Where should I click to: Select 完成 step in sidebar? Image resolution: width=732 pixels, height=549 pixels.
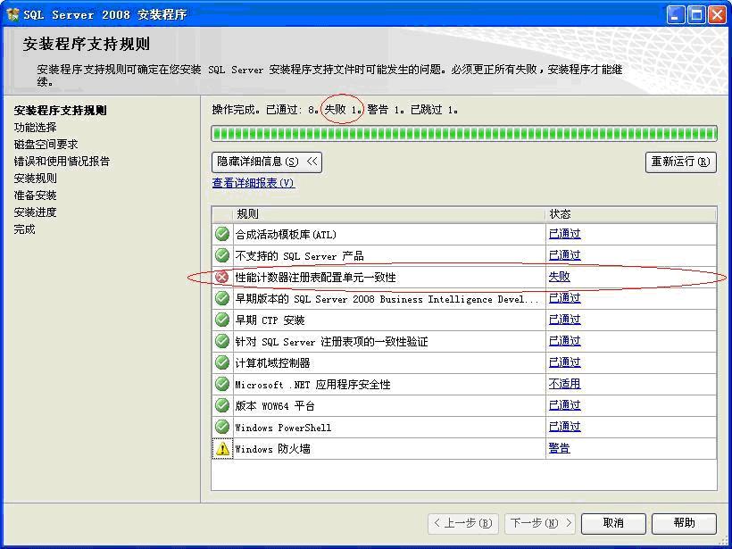click(x=24, y=229)
